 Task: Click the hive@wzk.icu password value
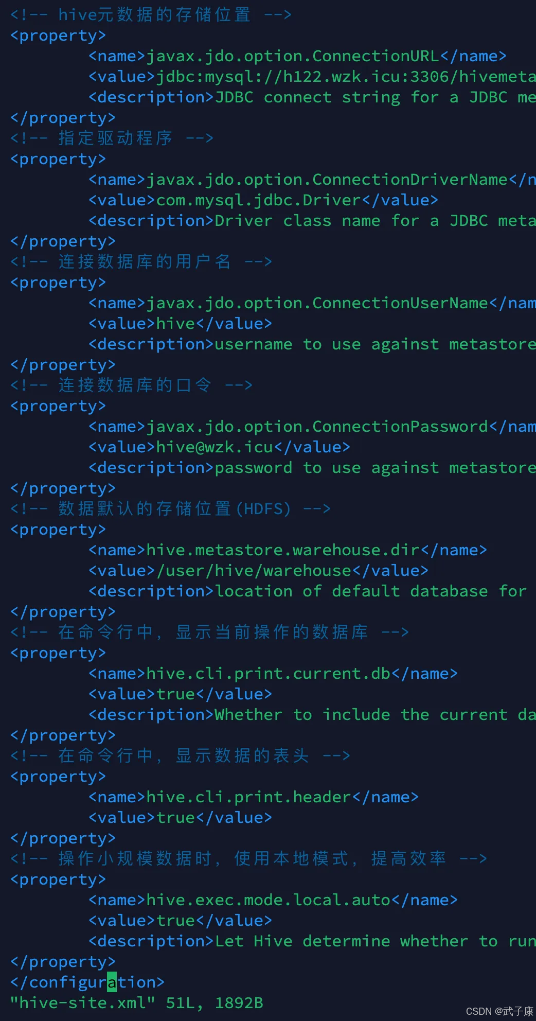(x=219, y=447)
